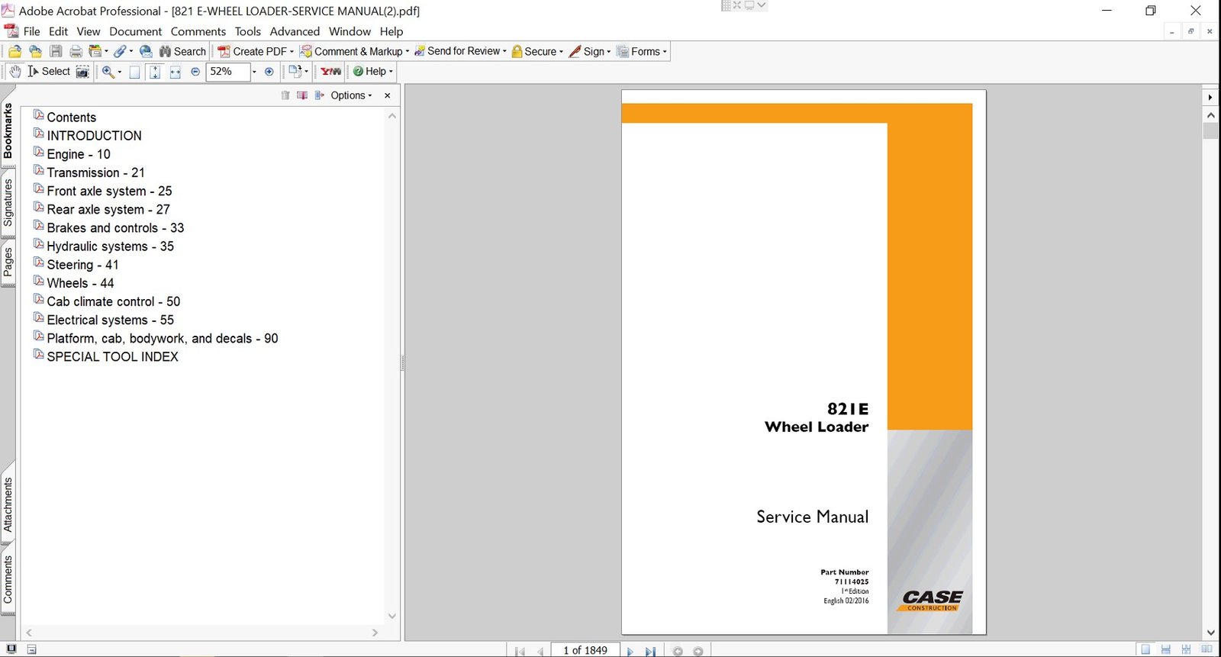1221x657 pixels.
Task: Jump to the last page
Action: pyautogui.click(x=650, y=651)
